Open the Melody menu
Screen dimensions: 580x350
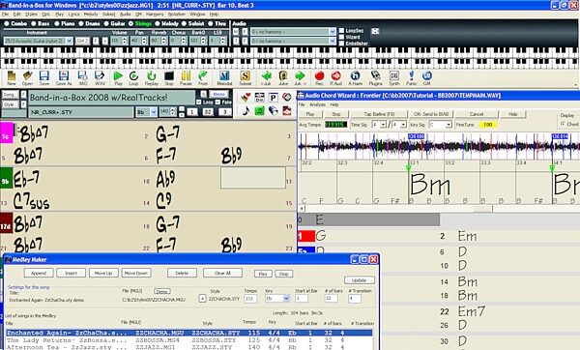[91, 15]
